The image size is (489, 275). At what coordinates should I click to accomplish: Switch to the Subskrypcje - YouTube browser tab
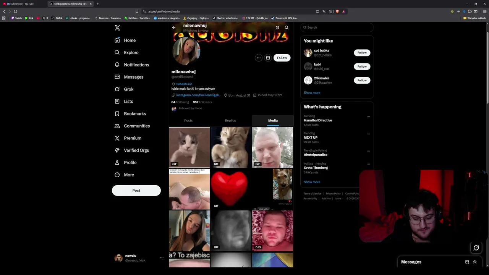pos(22,4)
